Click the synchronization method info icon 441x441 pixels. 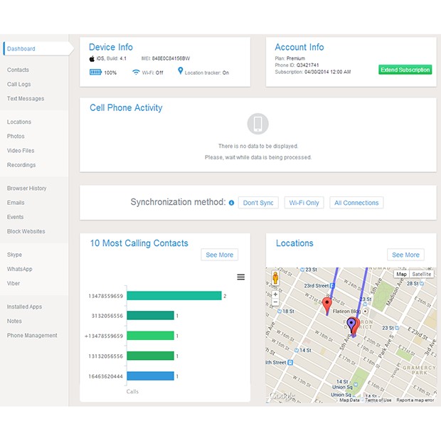(231, 203)
